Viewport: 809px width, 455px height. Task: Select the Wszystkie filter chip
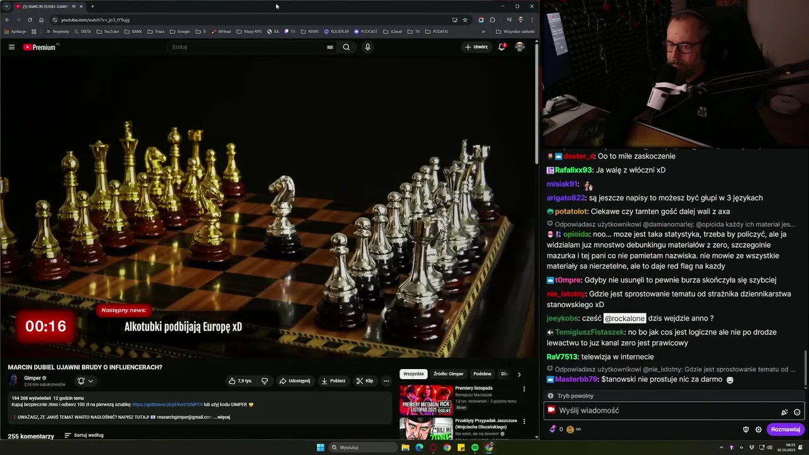[x=413, y=374]
